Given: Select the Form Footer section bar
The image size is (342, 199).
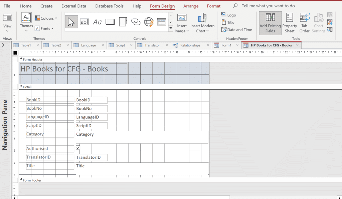Looking at the screenshot, I should point(180,180).
